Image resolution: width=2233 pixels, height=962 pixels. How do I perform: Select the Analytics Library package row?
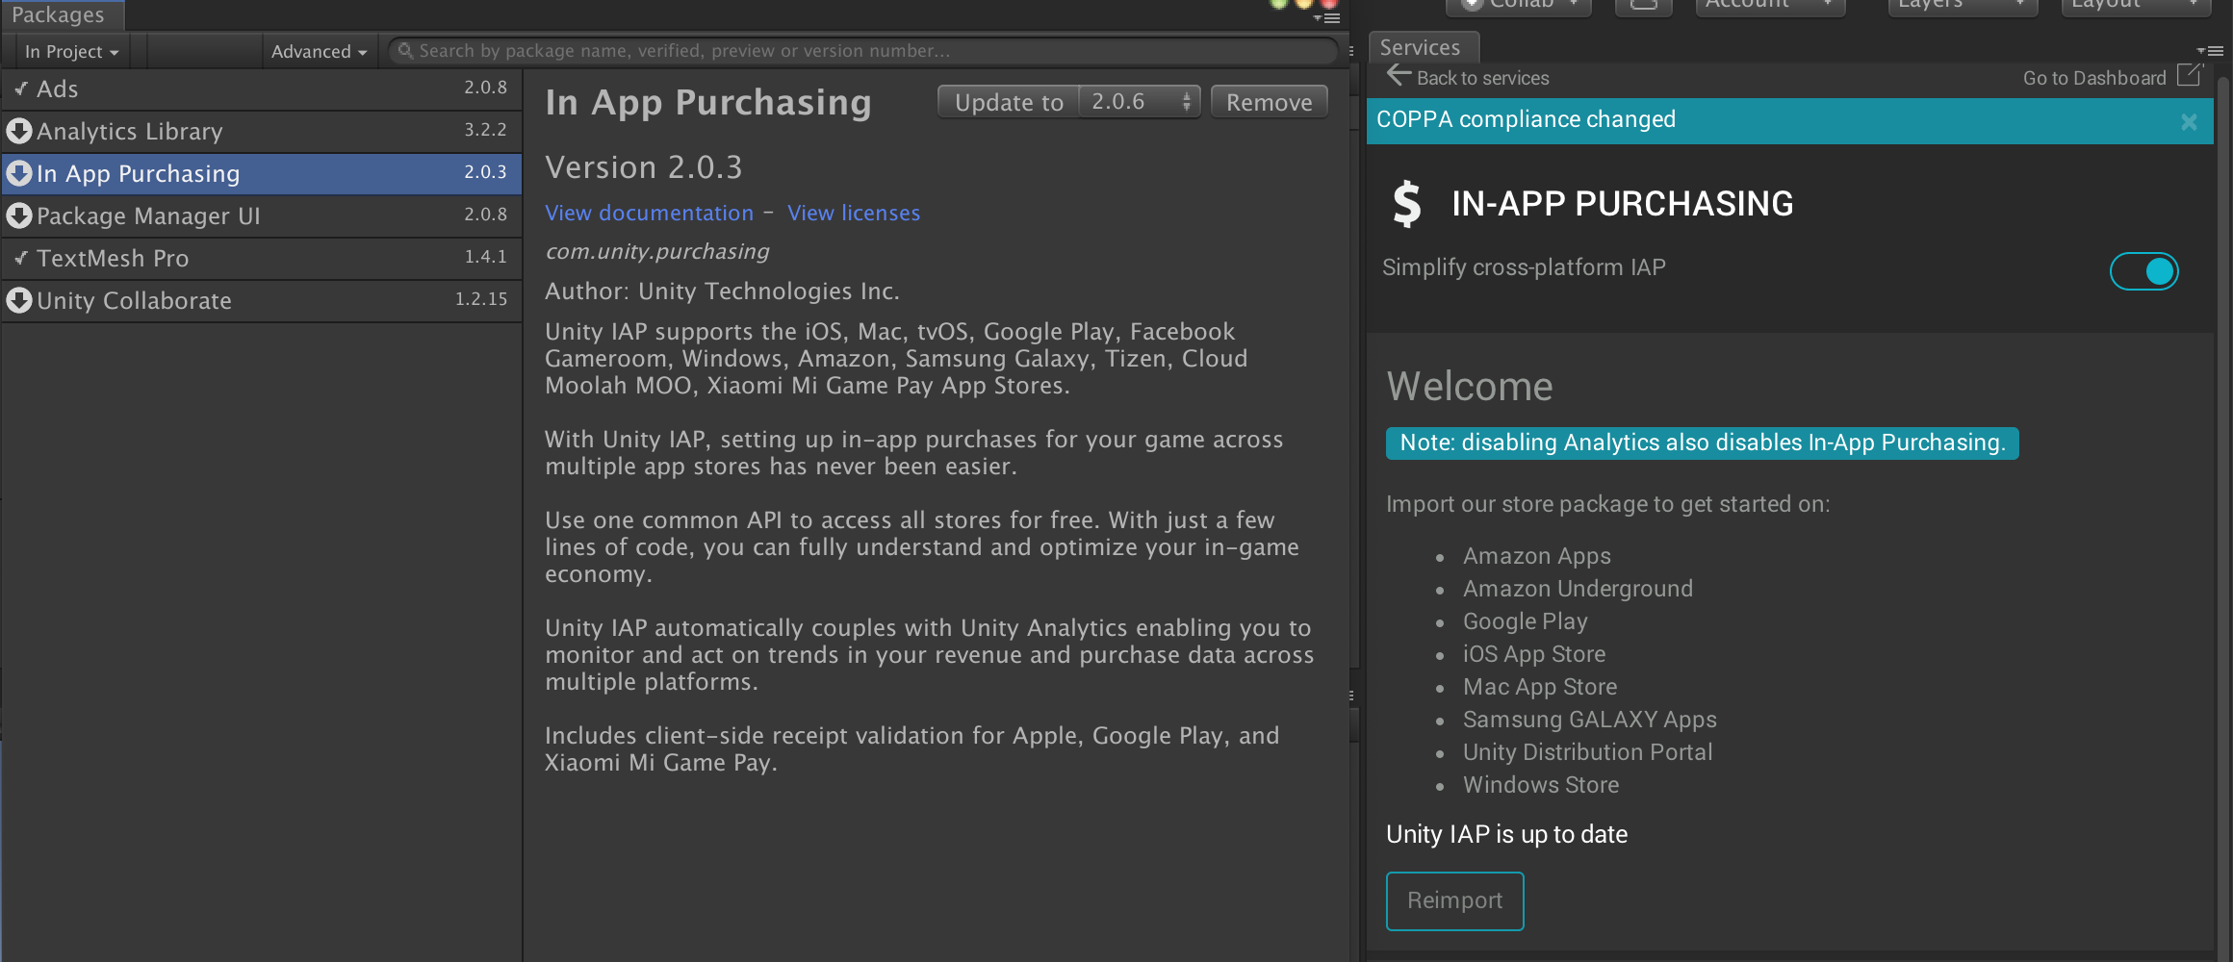click(x=261, y=131)
